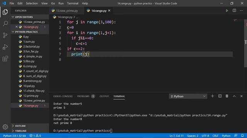Click the 14.range.py breadcrumb

pyautogui.click(x=65, y=17)
